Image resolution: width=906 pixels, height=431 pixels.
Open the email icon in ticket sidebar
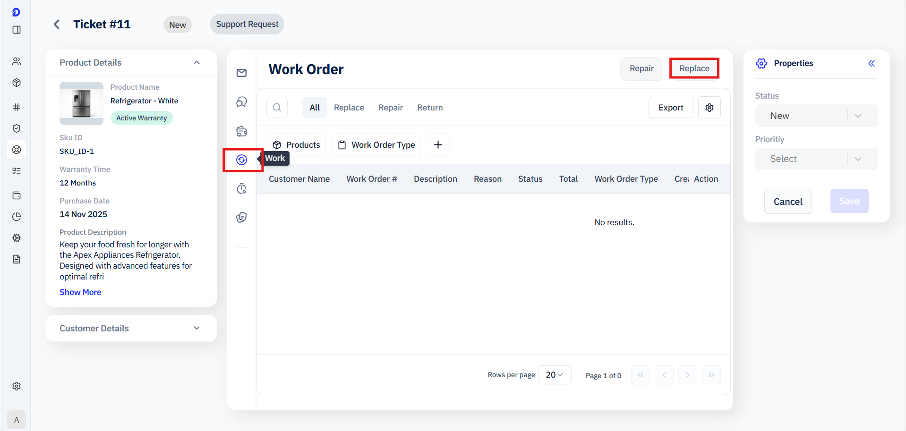pos(241,73)
